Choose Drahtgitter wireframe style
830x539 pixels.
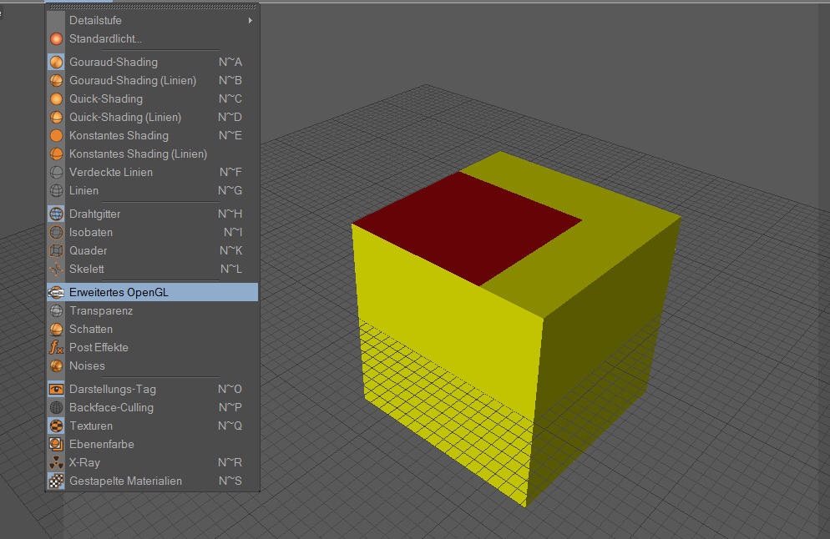pyautogui.click(x=153, y=214)
